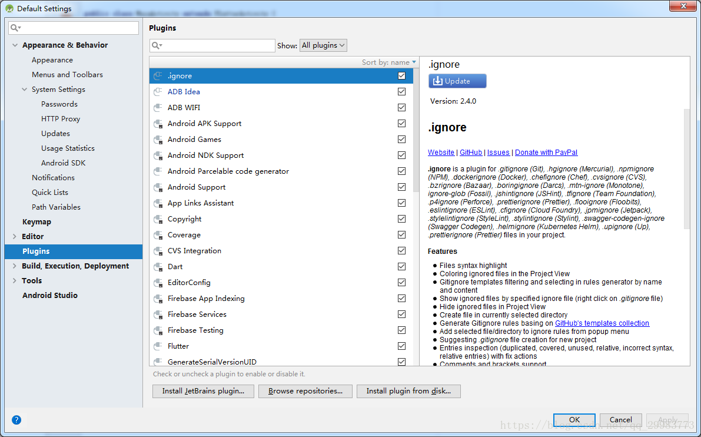Viewport: 701px width, 437px height.
Task: Open the Notifications settings page
Action: click(53, 178)
